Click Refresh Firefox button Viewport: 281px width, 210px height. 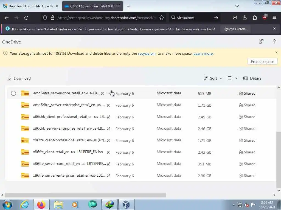click(235, 29)
